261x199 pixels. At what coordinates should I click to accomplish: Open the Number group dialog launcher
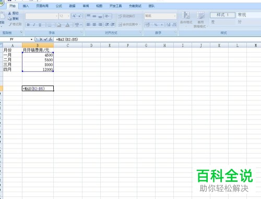coord(175,32)
